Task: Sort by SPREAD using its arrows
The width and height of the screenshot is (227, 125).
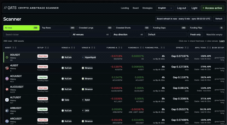Action: click(188, 48)
